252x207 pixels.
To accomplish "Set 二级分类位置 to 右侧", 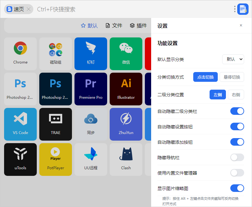I will coord(236,95).
